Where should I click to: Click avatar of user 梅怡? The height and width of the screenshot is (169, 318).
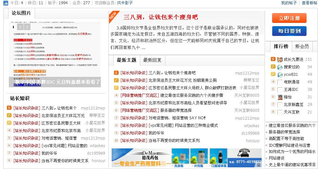tap(280, 97)
